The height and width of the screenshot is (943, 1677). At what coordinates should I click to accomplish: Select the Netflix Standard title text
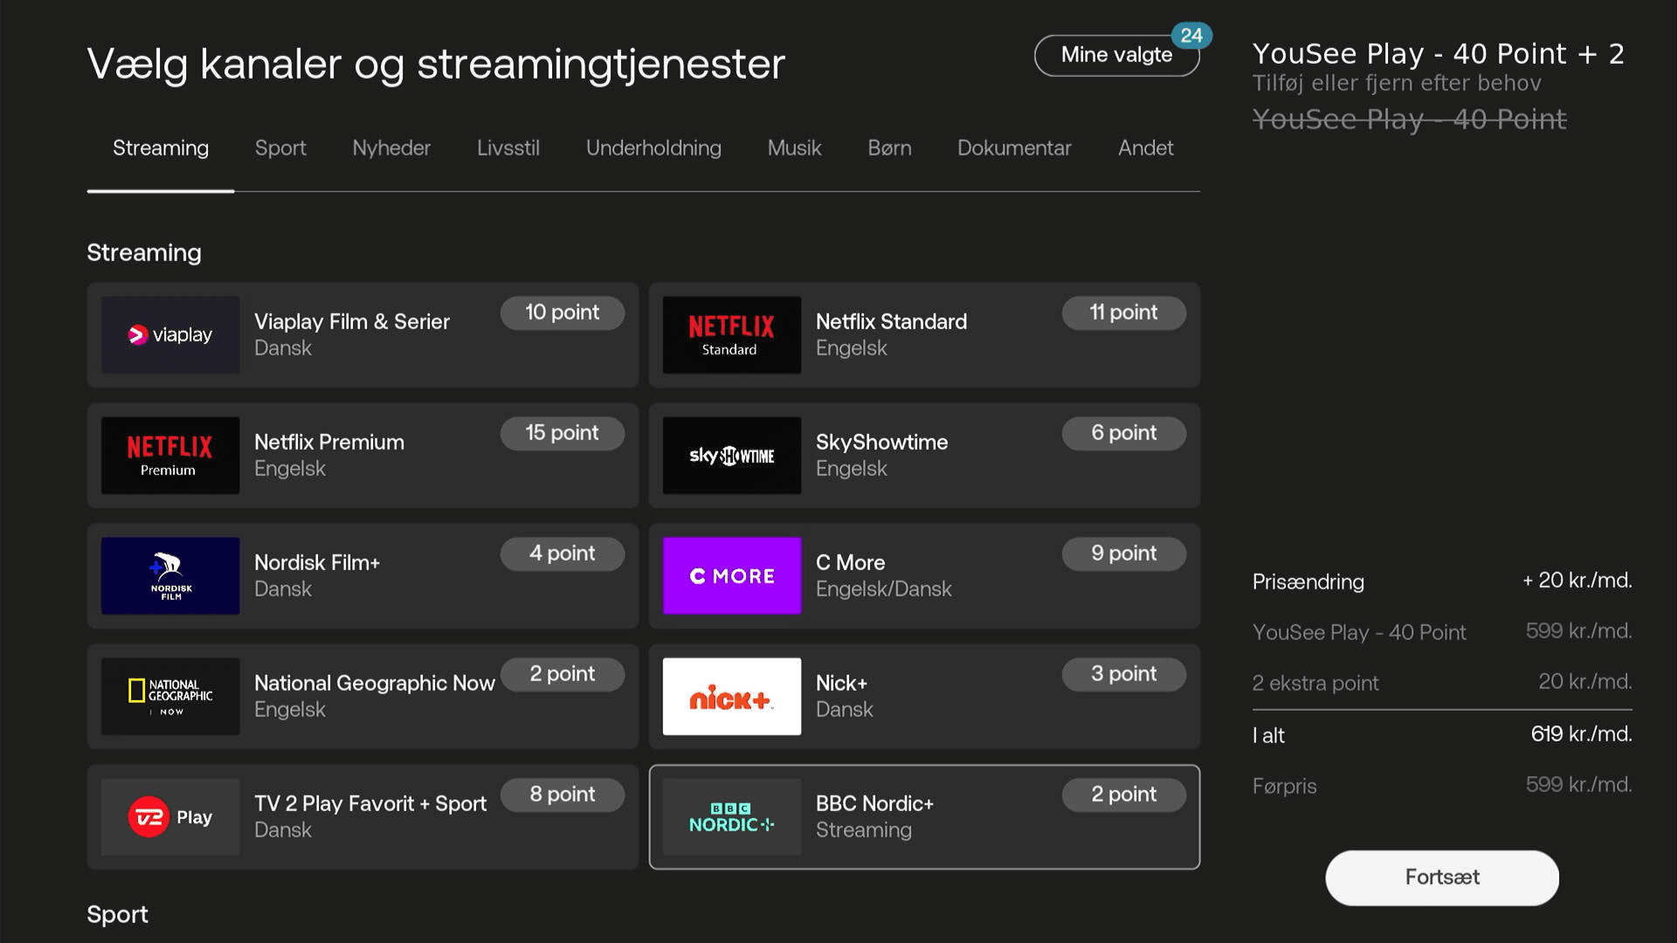(891, 322)
